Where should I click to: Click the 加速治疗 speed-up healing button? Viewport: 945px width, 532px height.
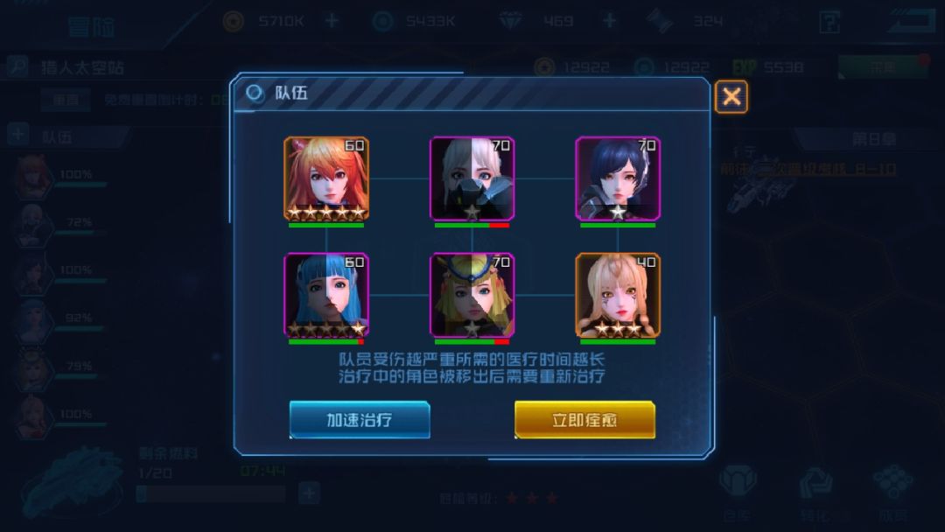360,419
